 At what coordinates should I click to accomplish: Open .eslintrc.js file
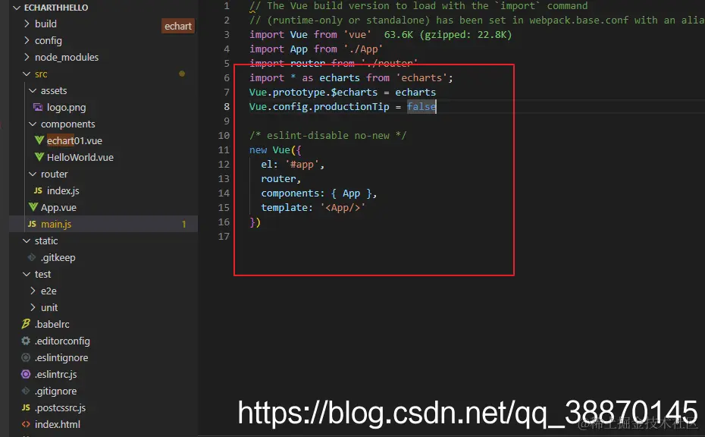[56, 374]
